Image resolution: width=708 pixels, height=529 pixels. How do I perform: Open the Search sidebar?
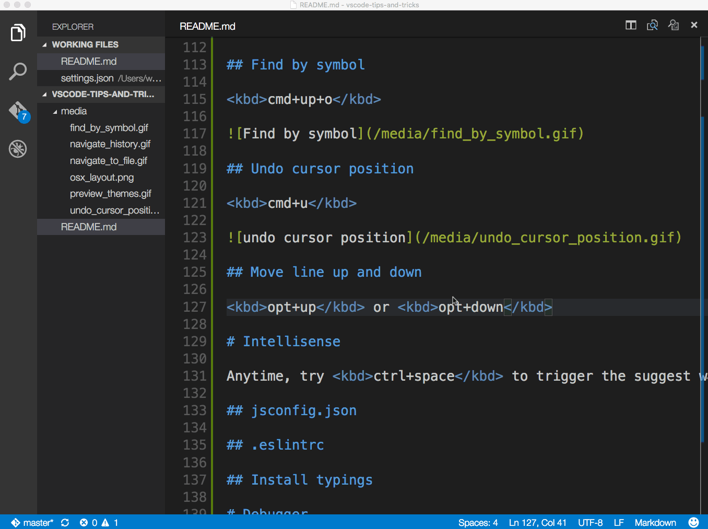18,71
